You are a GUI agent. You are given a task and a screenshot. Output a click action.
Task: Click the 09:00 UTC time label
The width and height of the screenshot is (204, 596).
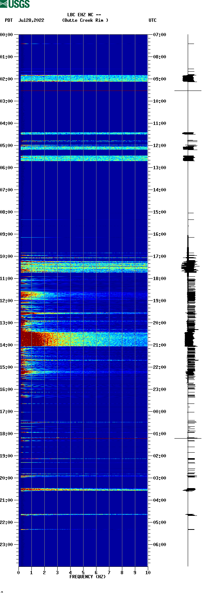[159, 79]
